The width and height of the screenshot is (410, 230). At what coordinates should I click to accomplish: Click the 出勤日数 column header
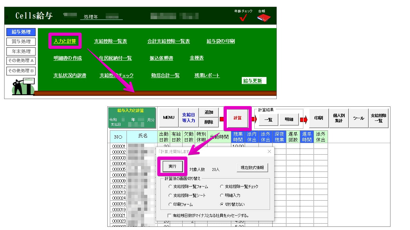point(164,137)
